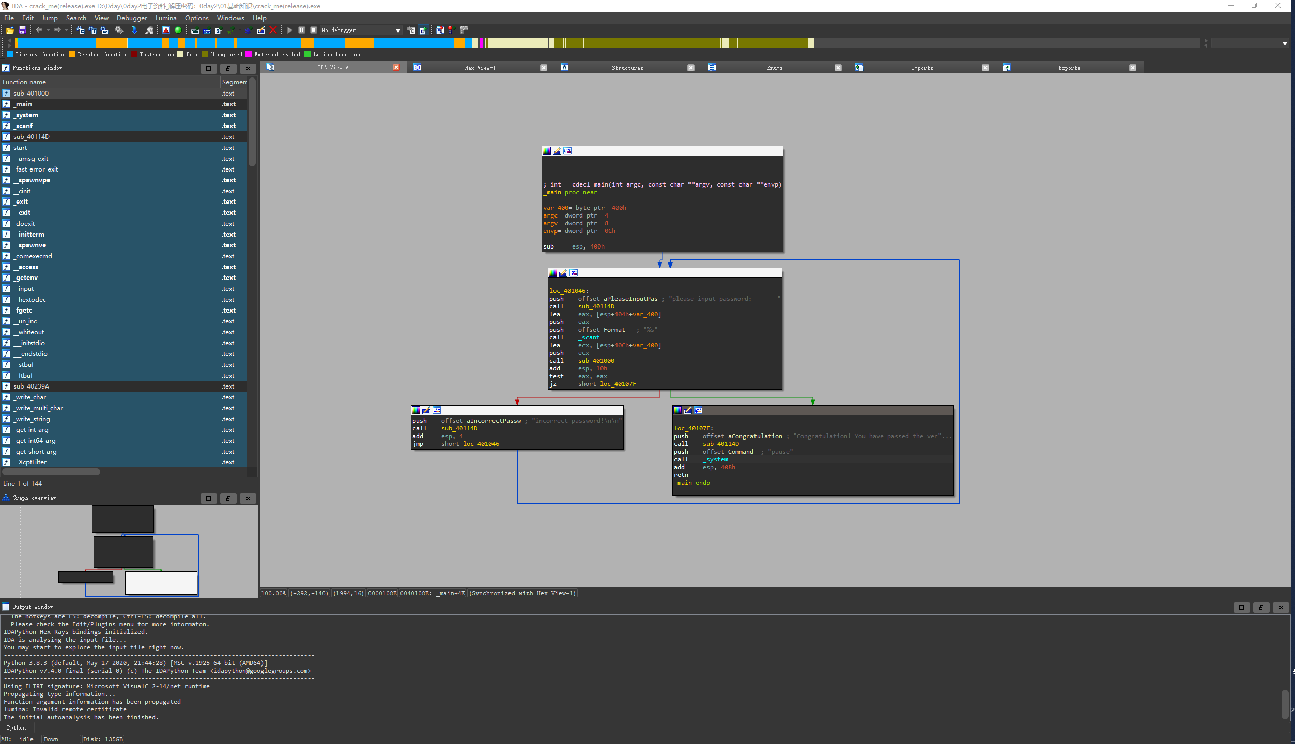Click the Regular function color swatch
Image resolution: width=1295 pixels, height=744 pixels.
(72, 54)
